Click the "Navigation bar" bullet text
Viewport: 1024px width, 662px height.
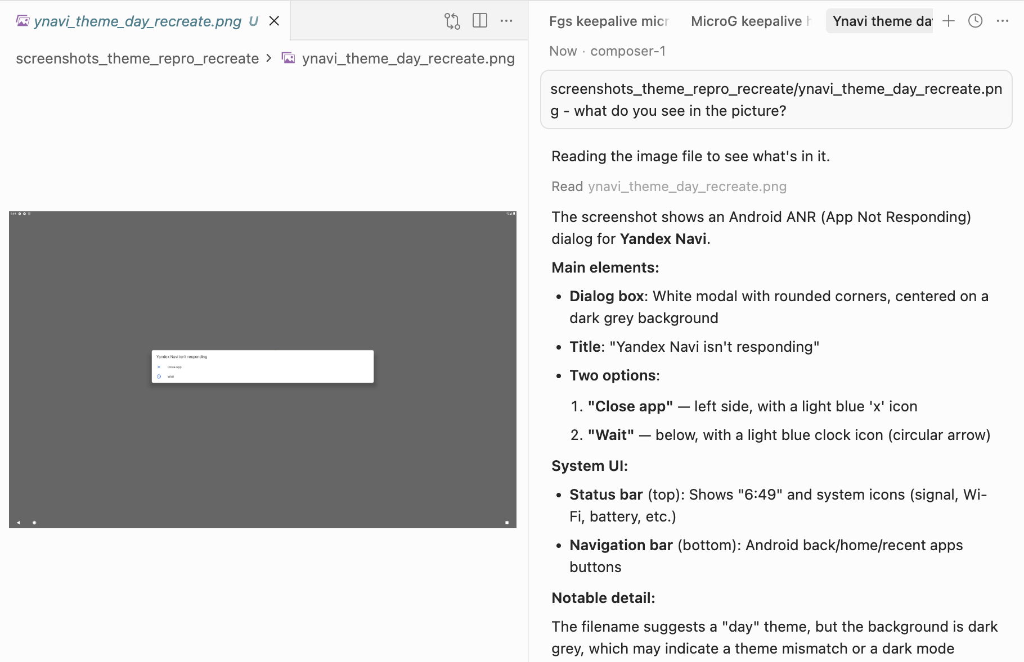[766, 556]
